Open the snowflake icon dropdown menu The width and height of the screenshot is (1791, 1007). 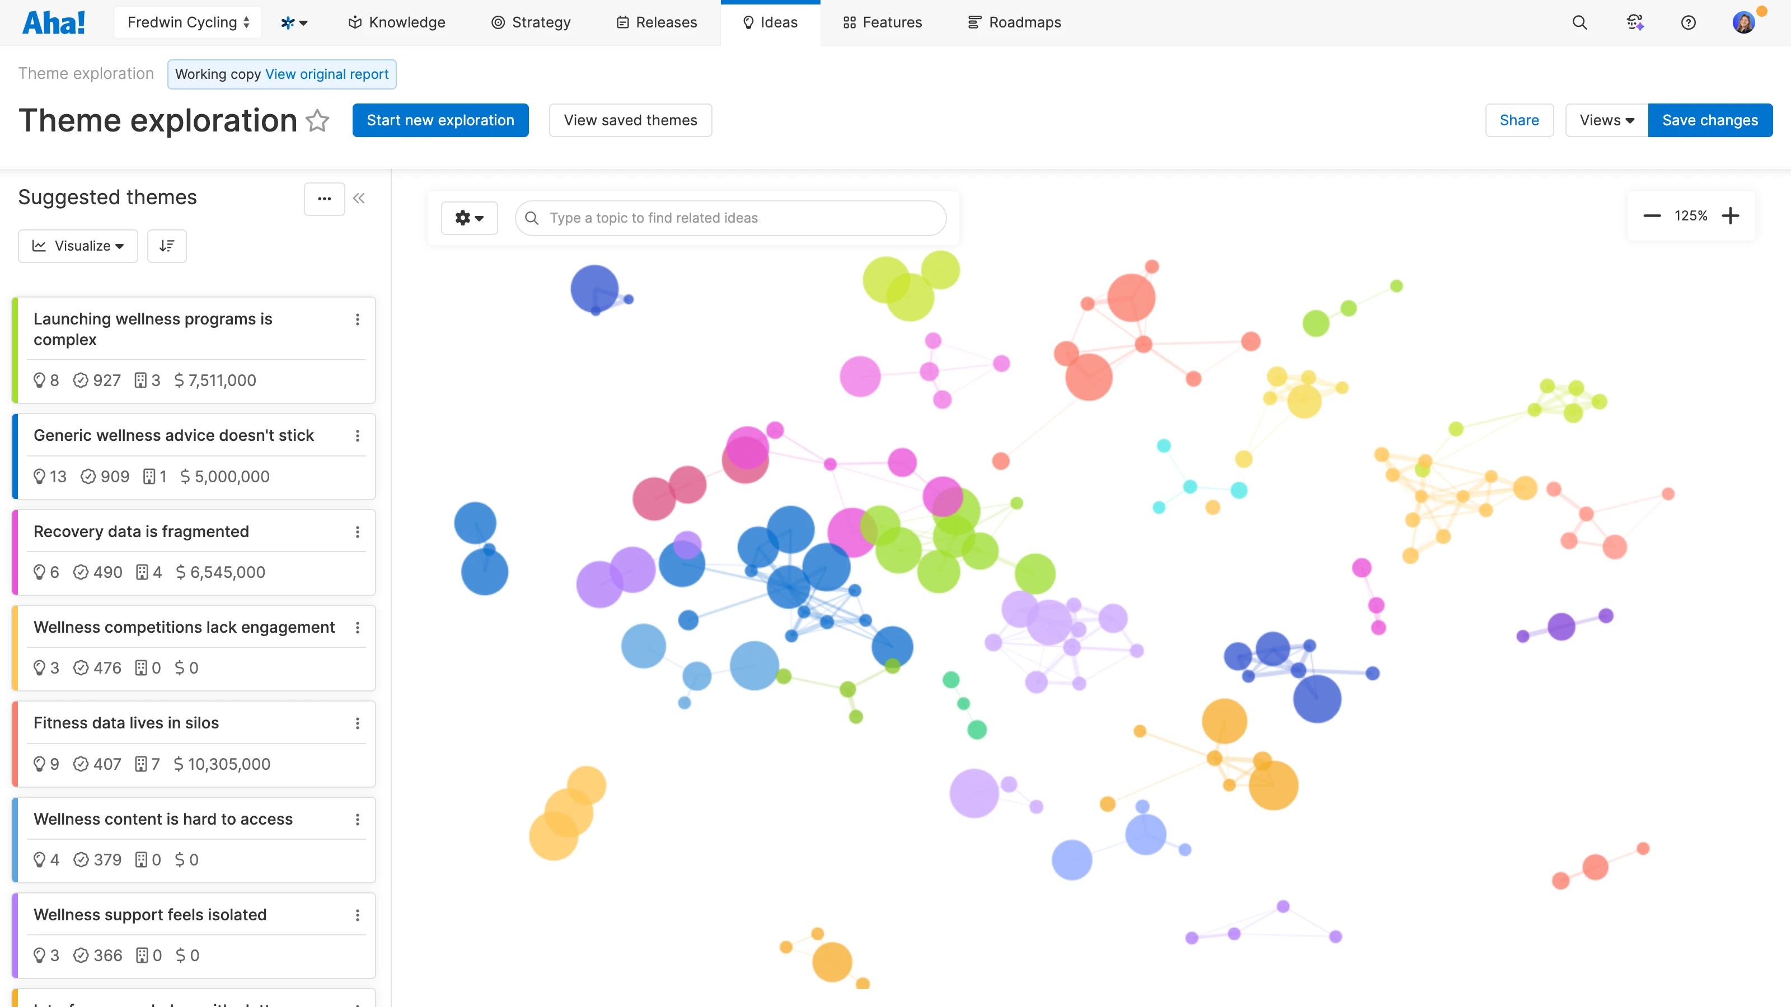point(294,22)
